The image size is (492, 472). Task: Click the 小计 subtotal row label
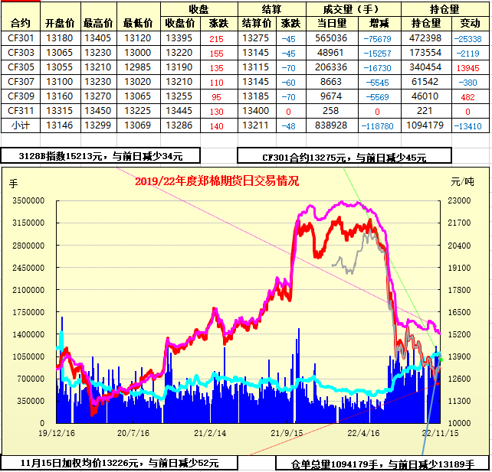point(21,125)
